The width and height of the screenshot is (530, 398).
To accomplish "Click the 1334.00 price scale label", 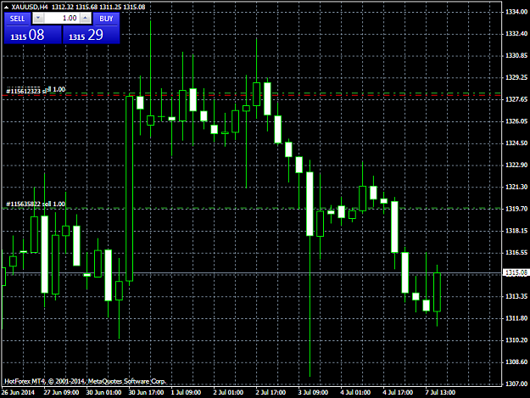I will click(x=516, y=12).
